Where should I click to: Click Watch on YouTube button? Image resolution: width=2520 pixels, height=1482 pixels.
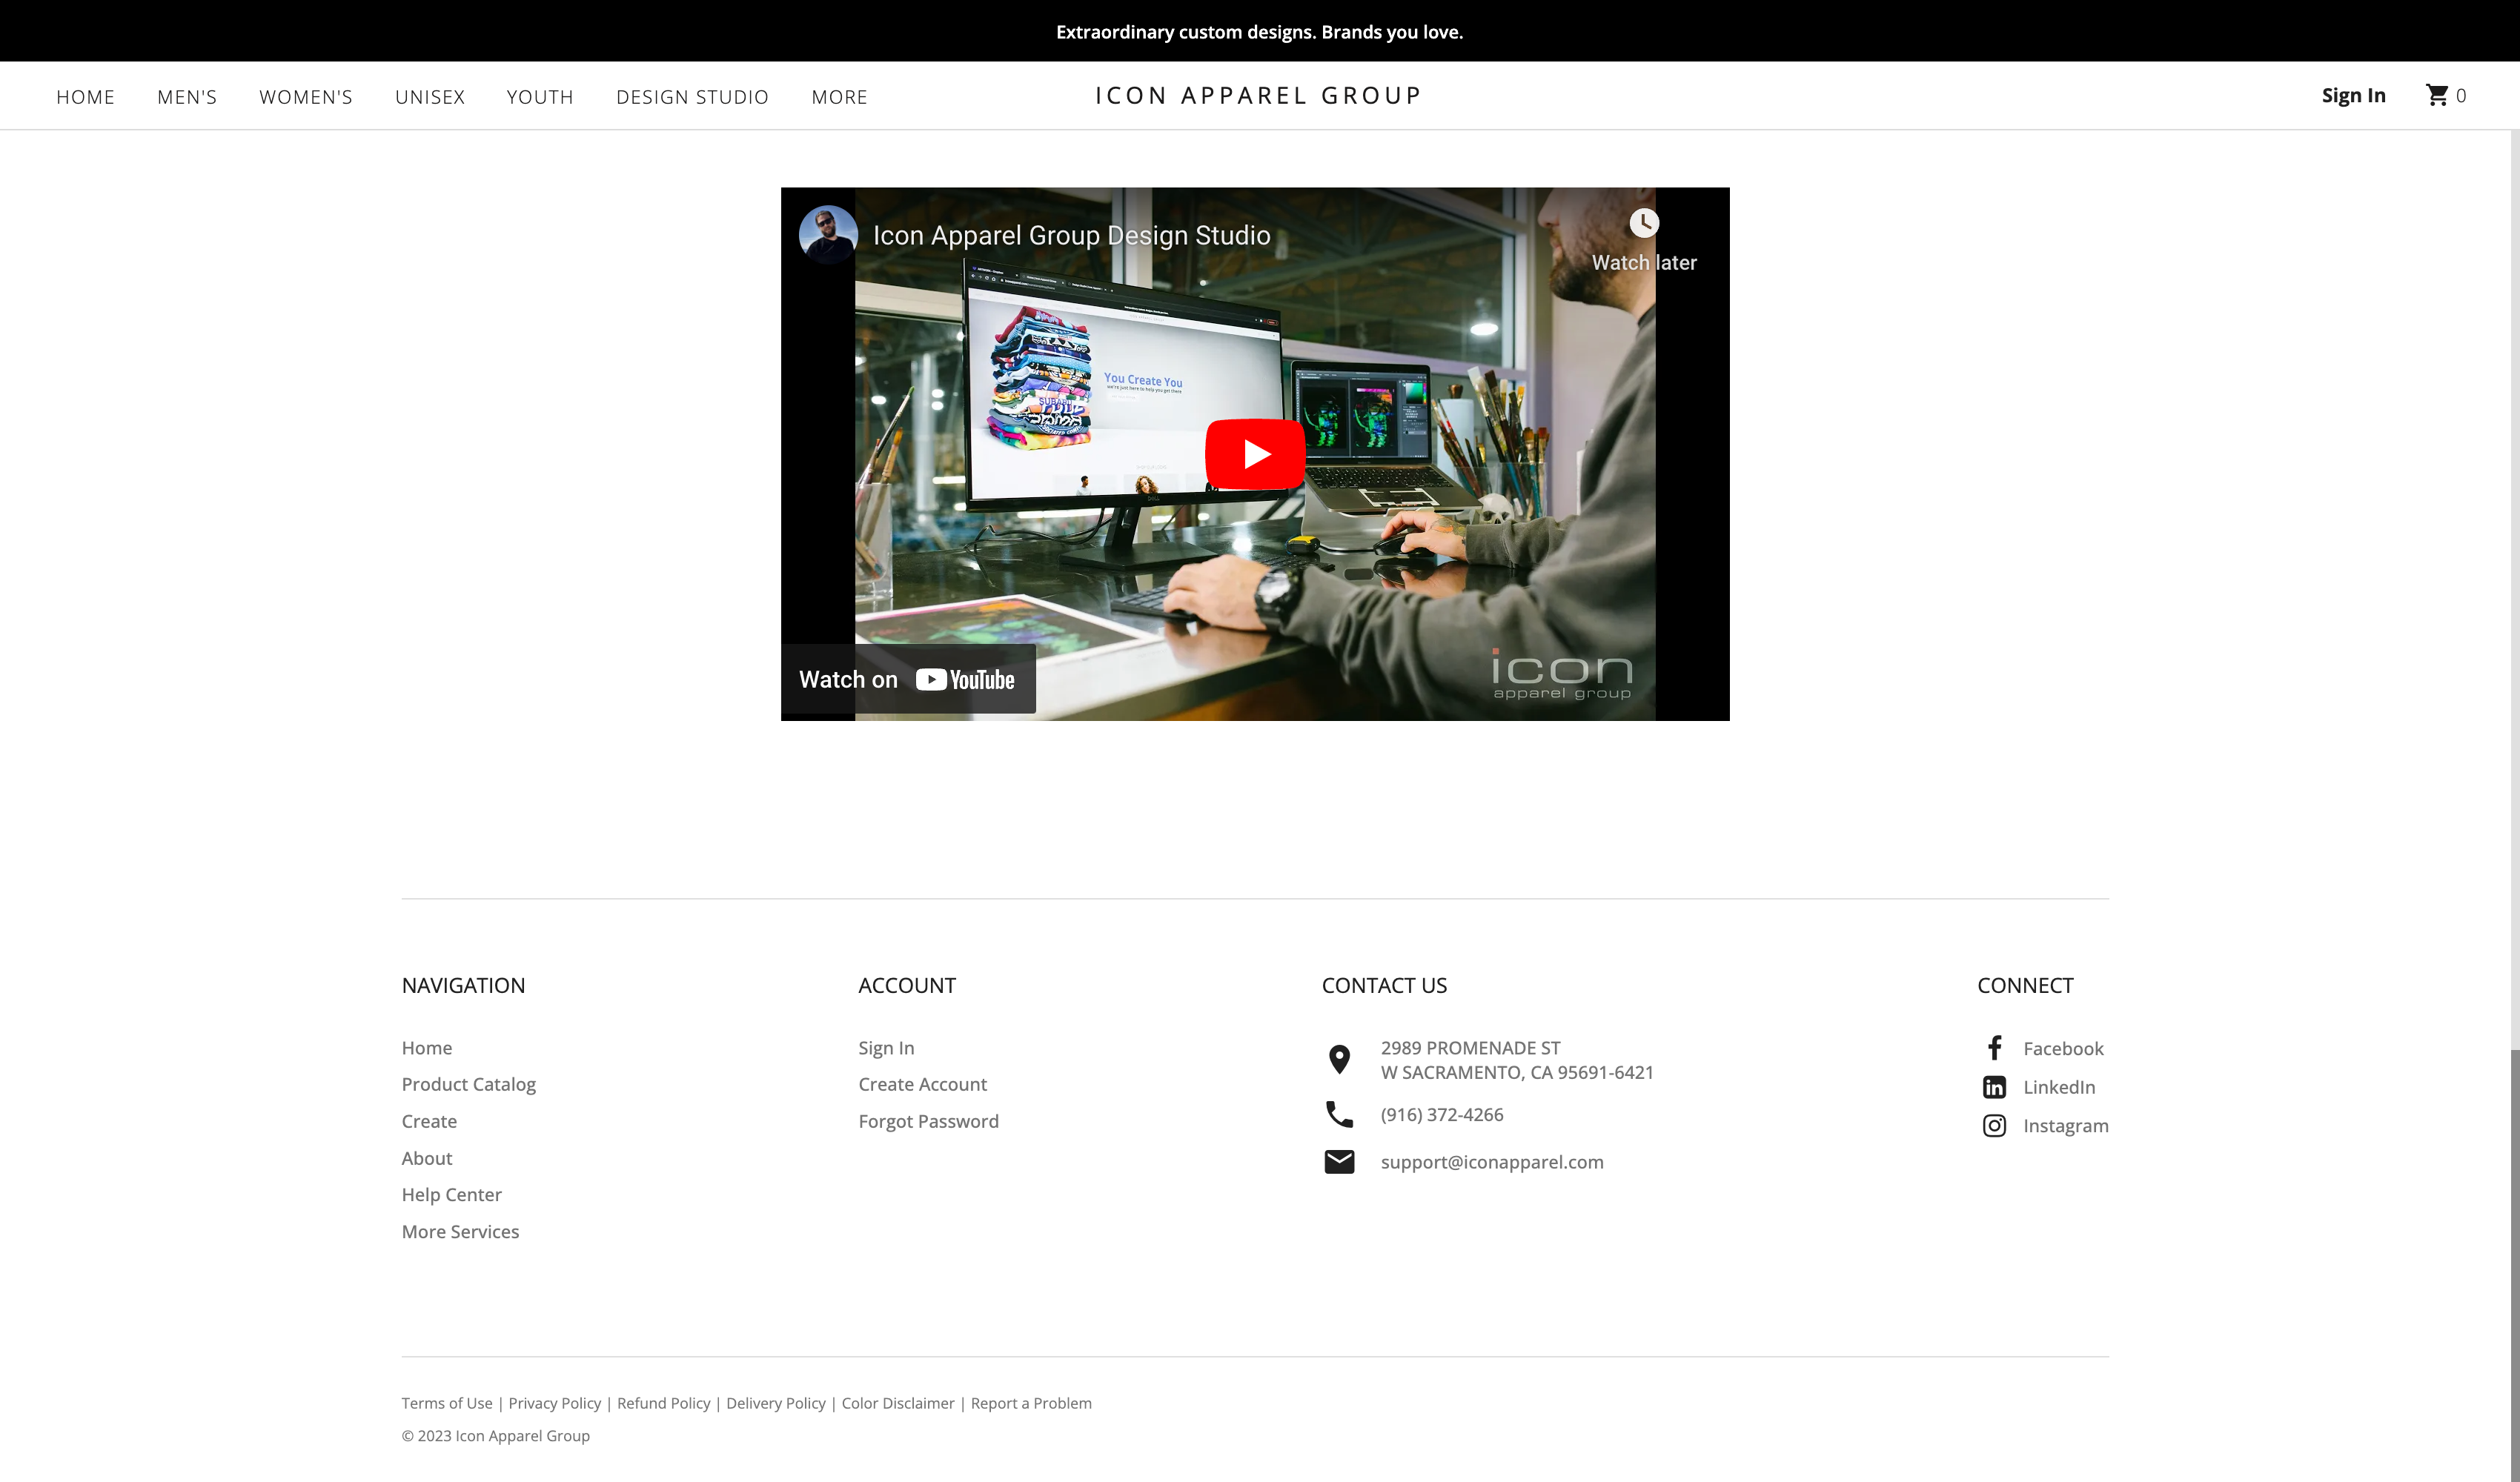coord(907,680)
